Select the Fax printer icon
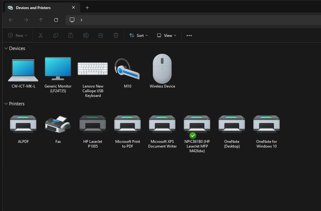The image size is (321, 211). 58,124
